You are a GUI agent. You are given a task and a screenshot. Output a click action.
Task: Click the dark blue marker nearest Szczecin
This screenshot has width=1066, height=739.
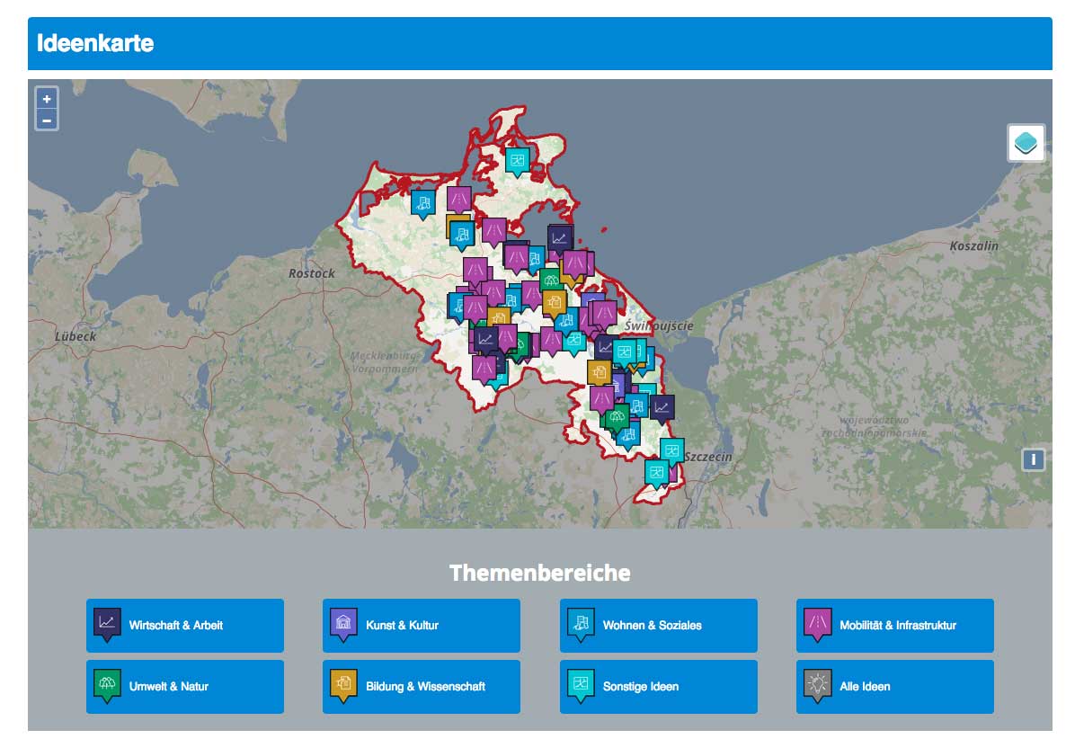662,408
